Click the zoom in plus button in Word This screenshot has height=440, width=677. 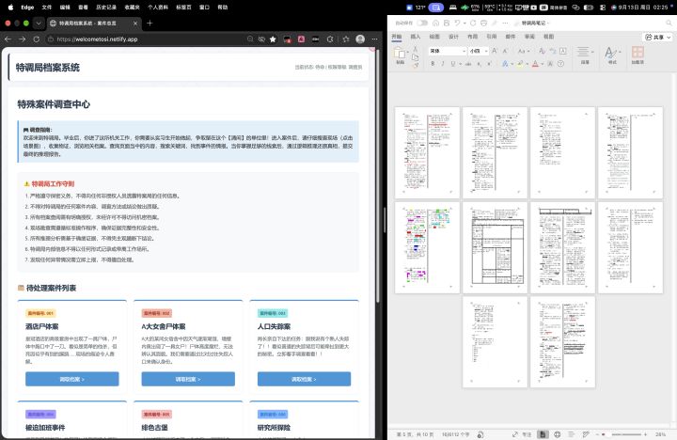pyautogui.click(x=645, y=434)
